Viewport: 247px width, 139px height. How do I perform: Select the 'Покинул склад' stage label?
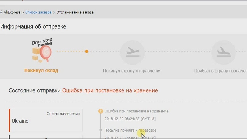pos(41,71)
